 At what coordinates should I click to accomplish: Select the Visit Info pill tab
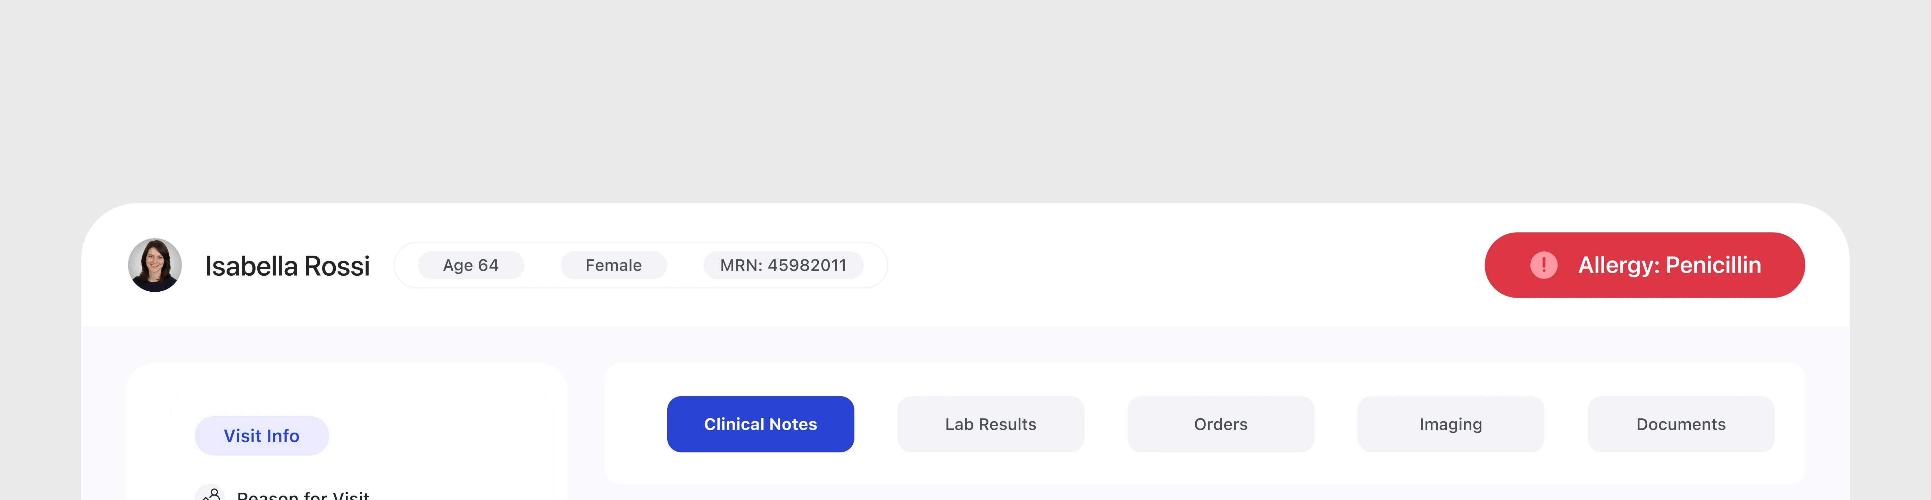(x=262, y=435)
